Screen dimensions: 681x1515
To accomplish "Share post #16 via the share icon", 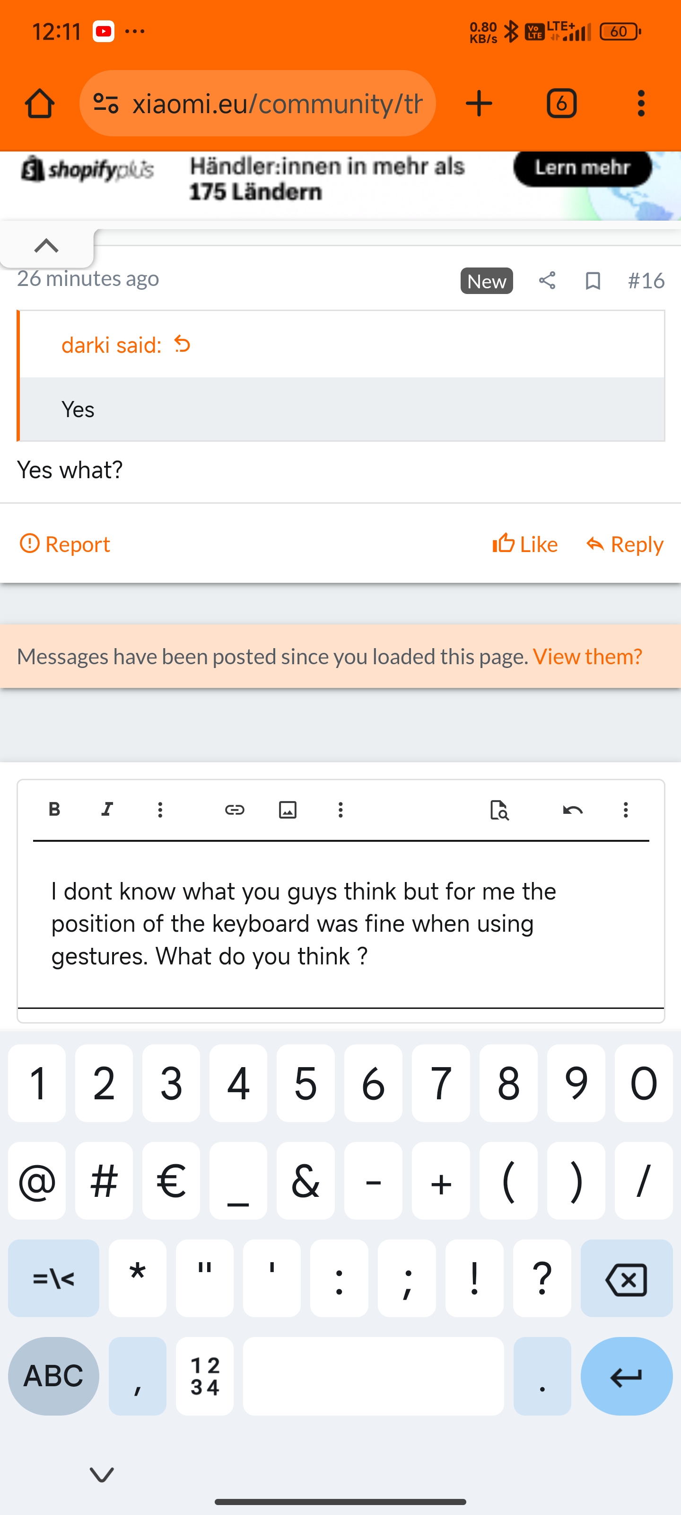I will pos(547,281).
